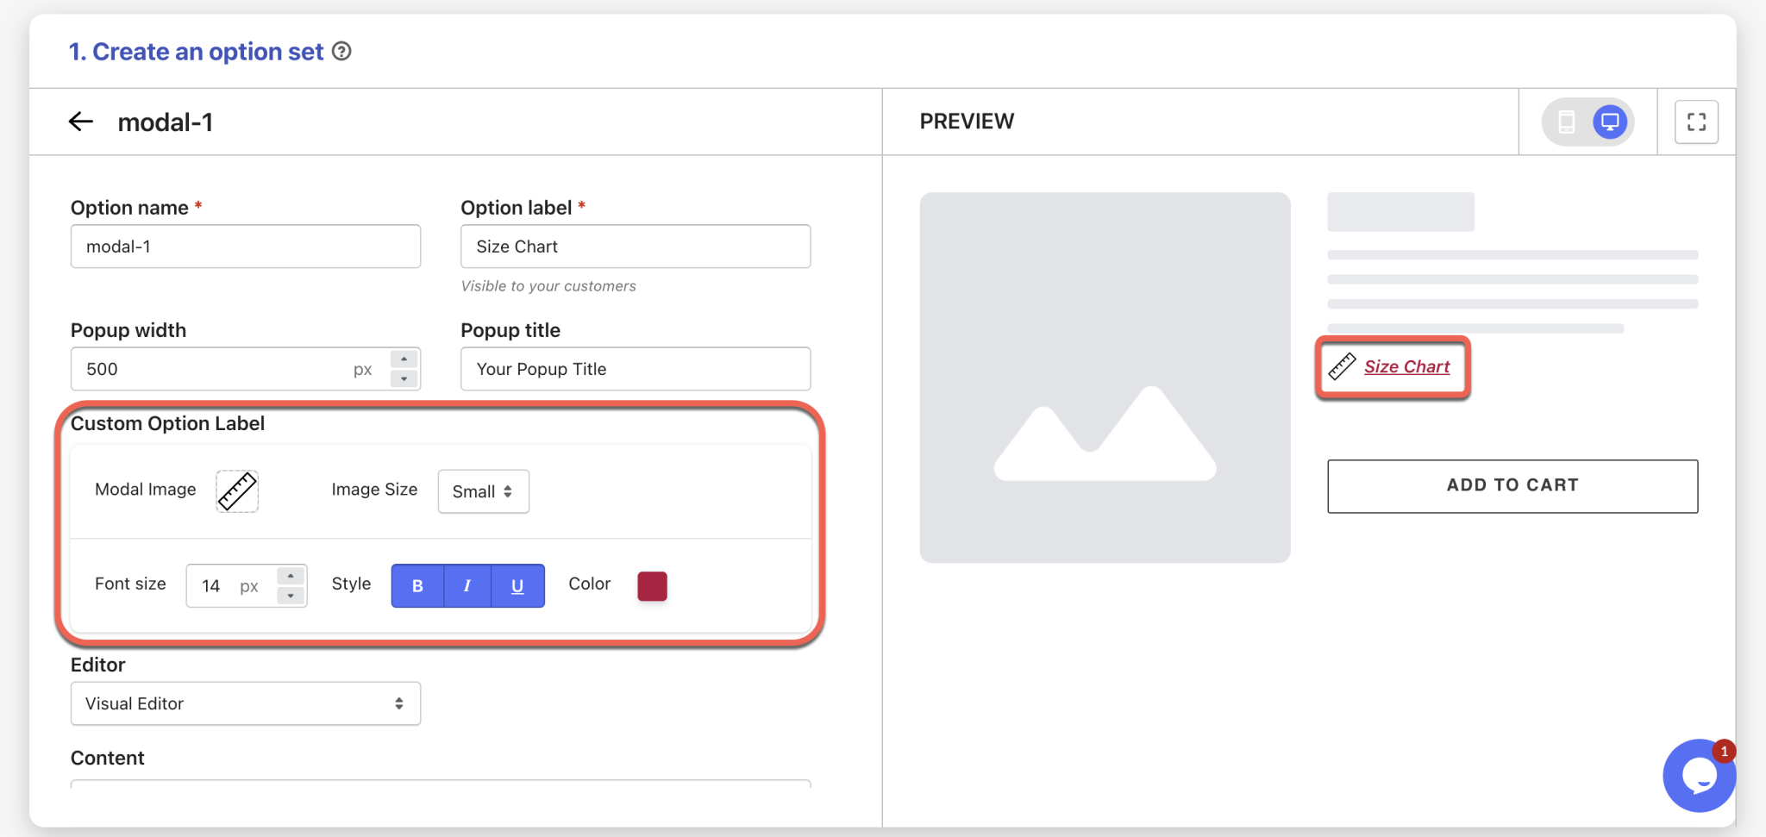Decrement the Font size value
This screenshot has height=837, width=1766.
click(x=291, y=594)
